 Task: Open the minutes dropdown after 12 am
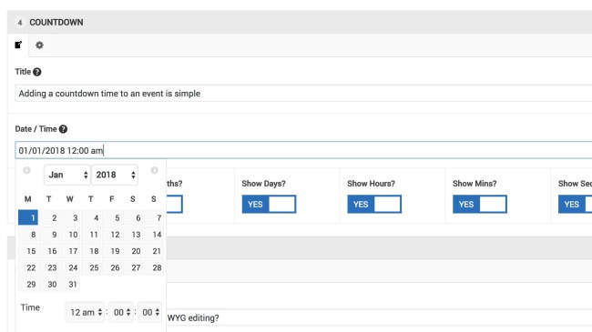pos(121,312)
